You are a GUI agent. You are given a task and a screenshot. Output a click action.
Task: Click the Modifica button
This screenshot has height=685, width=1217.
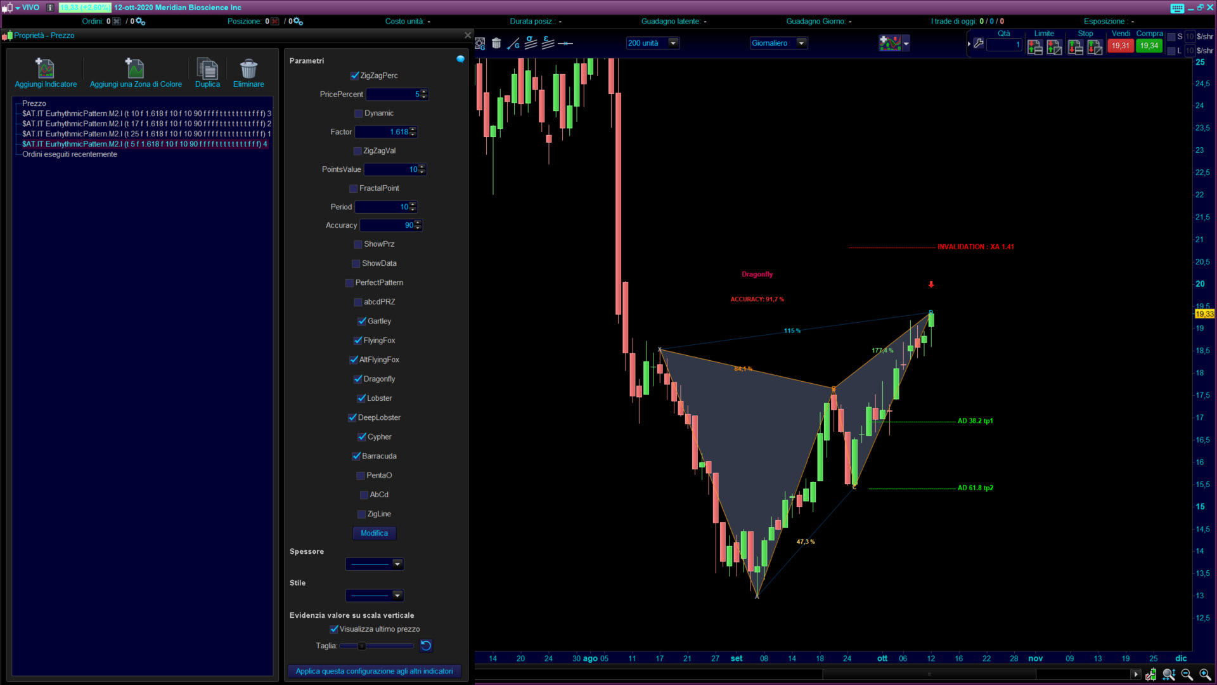(x=374, y=533)
